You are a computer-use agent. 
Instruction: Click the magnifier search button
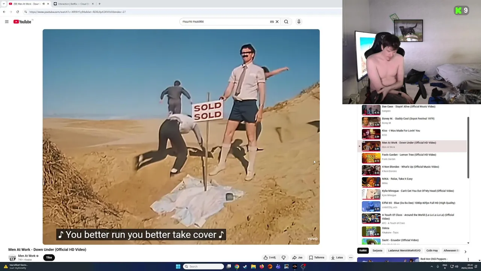pyautogui.click(x=286, y=21)
